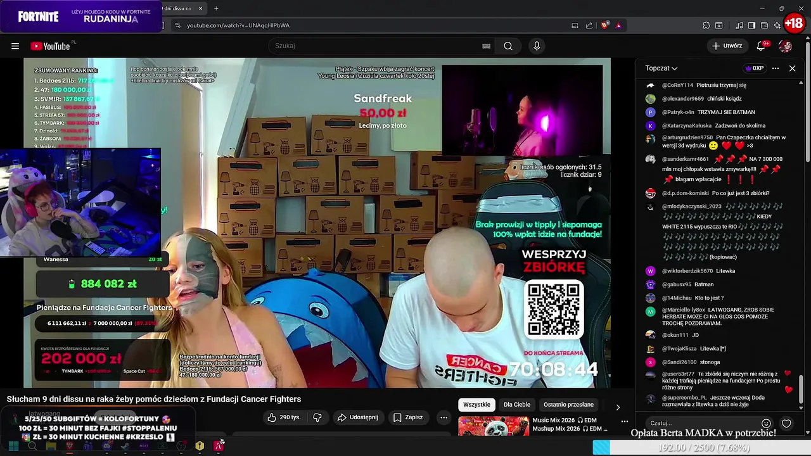
Task: Select the Ostatnio przesłane filter chip
Action: [568, 405]
